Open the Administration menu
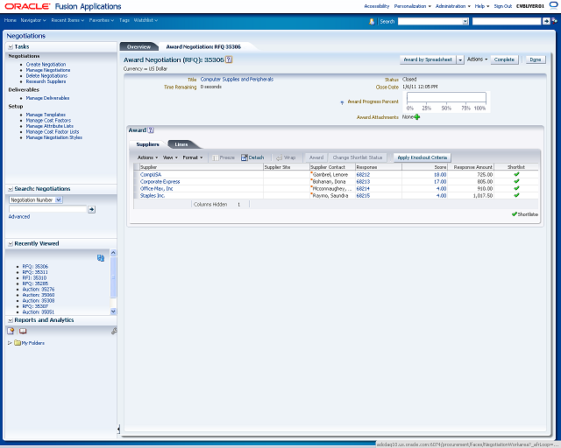The image size is (561, 448). tap(453, 6)
